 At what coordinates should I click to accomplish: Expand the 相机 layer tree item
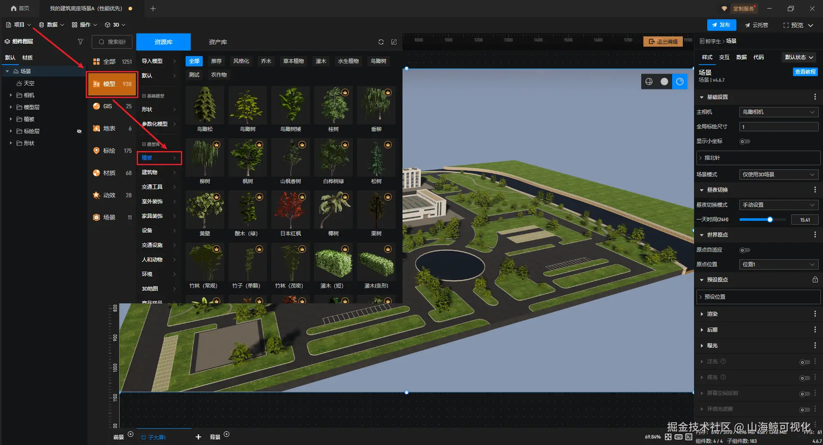(x=11, y=95)
